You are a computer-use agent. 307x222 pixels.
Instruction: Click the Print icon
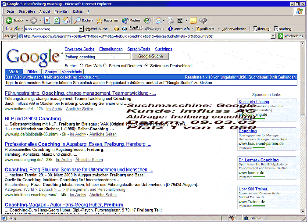coord(170,20)
